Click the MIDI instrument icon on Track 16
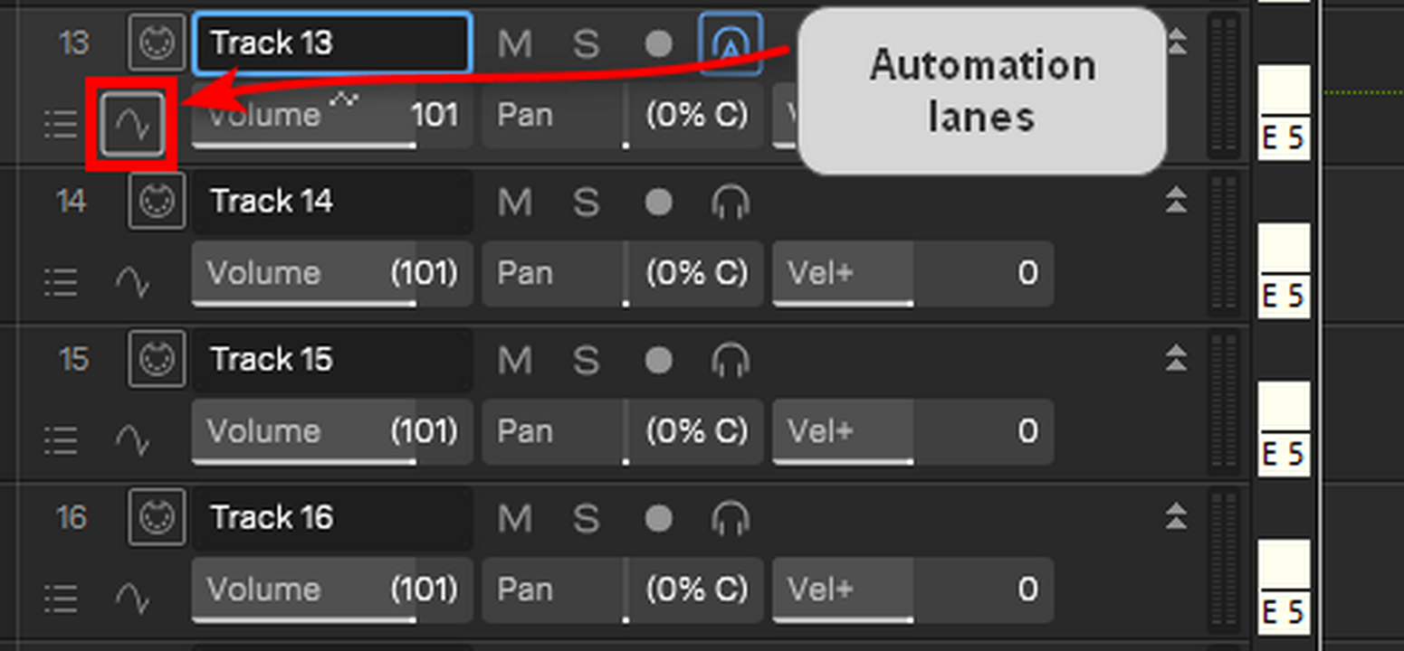1404x651 pixels. tap(157, 517)
